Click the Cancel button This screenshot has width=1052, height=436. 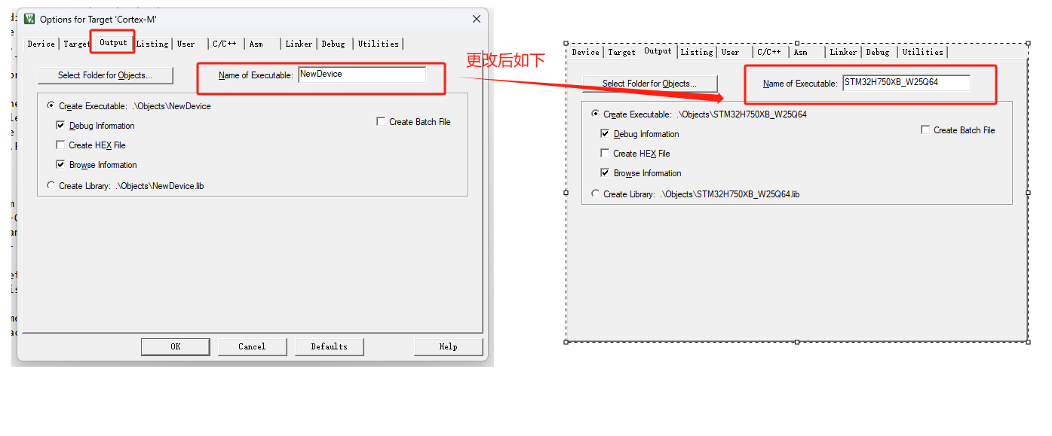tap(252, 346)
